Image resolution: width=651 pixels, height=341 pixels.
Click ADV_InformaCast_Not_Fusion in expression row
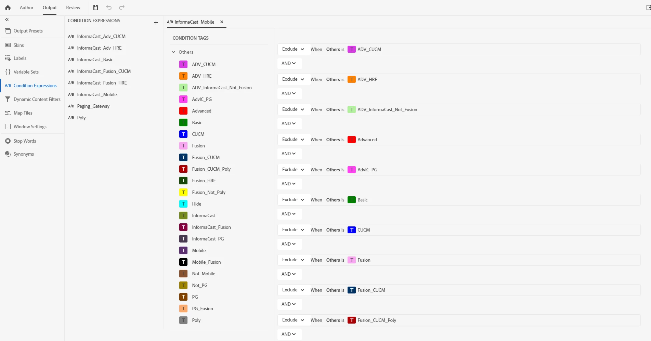(387, 109)
